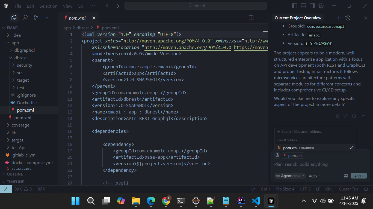Expand the .idea folder
The height and width of the screenshot is (209, 373).
[x=29, y=35]
